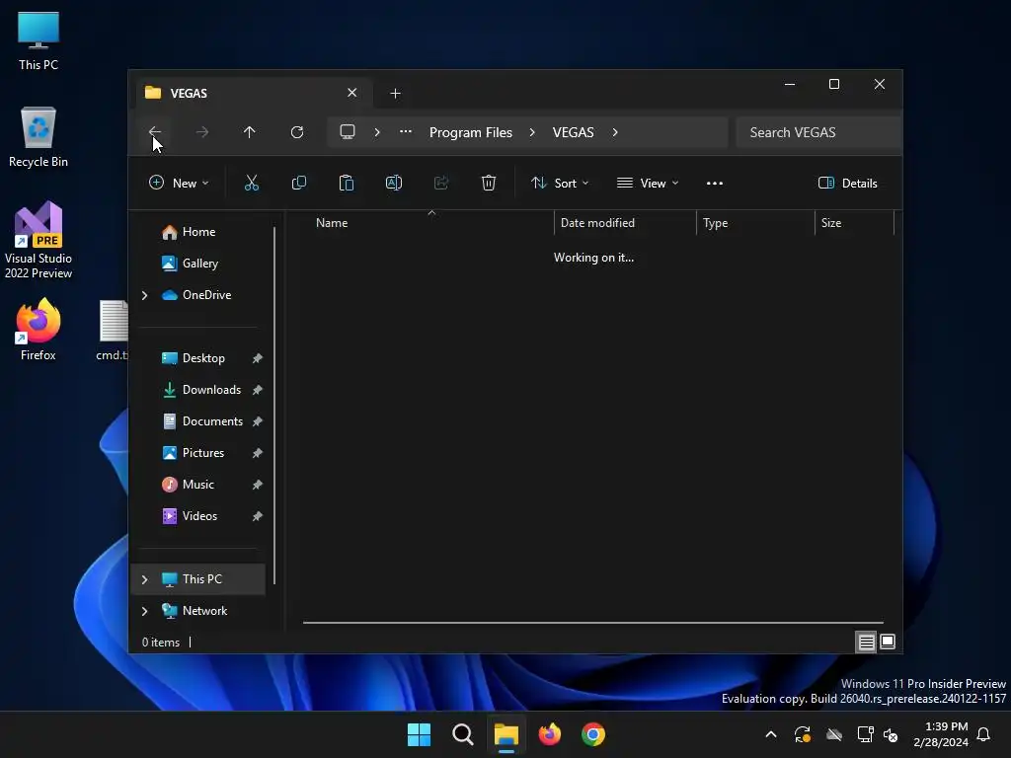
Task: Open Home in navigation pane
Action: [x=199, y=232]
